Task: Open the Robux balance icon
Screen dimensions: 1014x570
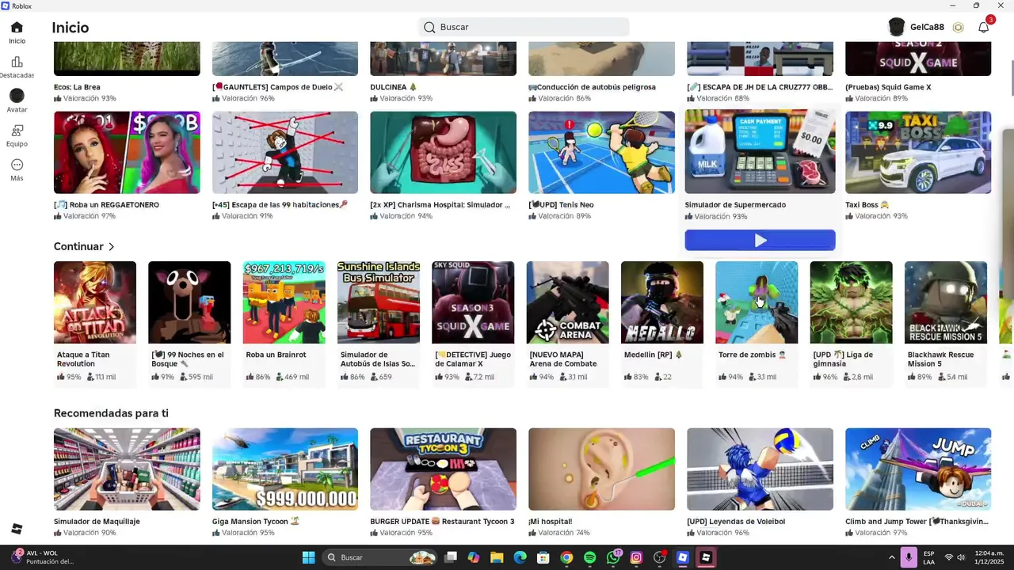Action: [958, 28]
